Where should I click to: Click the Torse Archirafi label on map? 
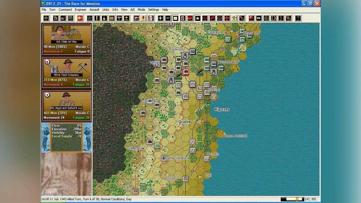click(236, 136)
